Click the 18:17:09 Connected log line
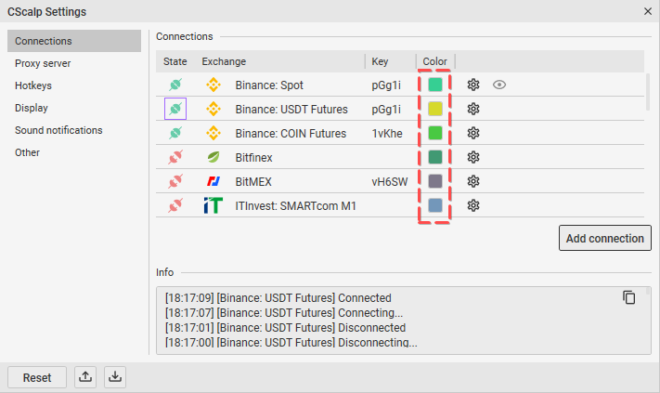This screenshot has height=393, width=660. coord(278,298)
